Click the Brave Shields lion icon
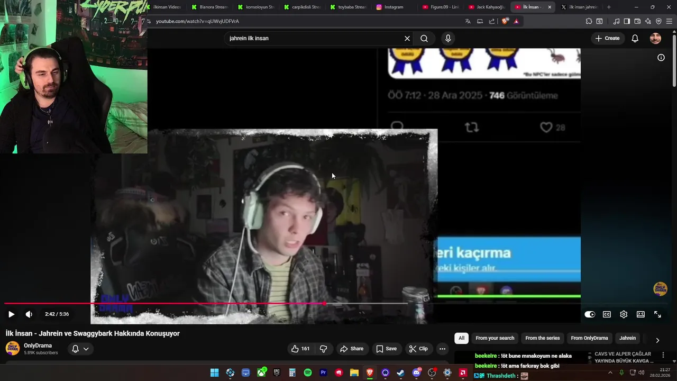Image resolution: width=677 pixels, height=381 pixels. (505, 21)
